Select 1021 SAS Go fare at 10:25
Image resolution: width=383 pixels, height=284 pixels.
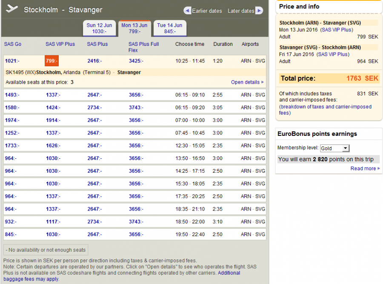[12, 61]
